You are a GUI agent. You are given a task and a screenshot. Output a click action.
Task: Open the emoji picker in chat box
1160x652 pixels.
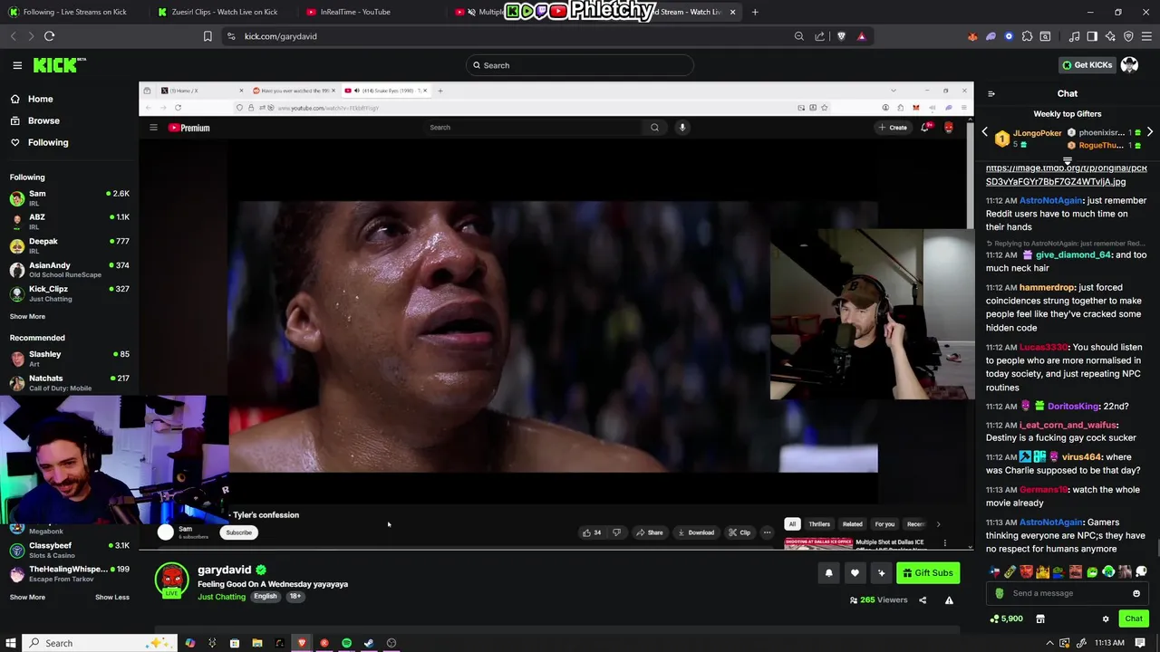coord(1136,593)
